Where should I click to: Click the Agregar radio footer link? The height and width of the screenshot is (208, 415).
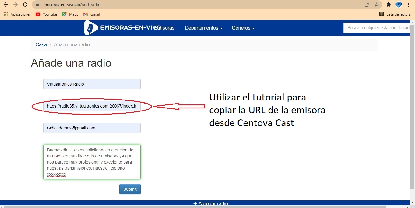(211, 203)
